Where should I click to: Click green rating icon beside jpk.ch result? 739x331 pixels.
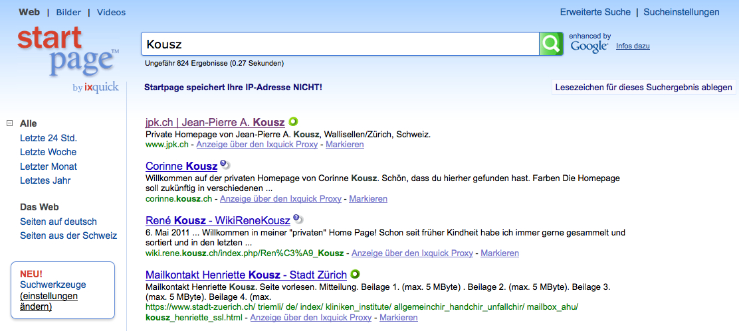293,122
